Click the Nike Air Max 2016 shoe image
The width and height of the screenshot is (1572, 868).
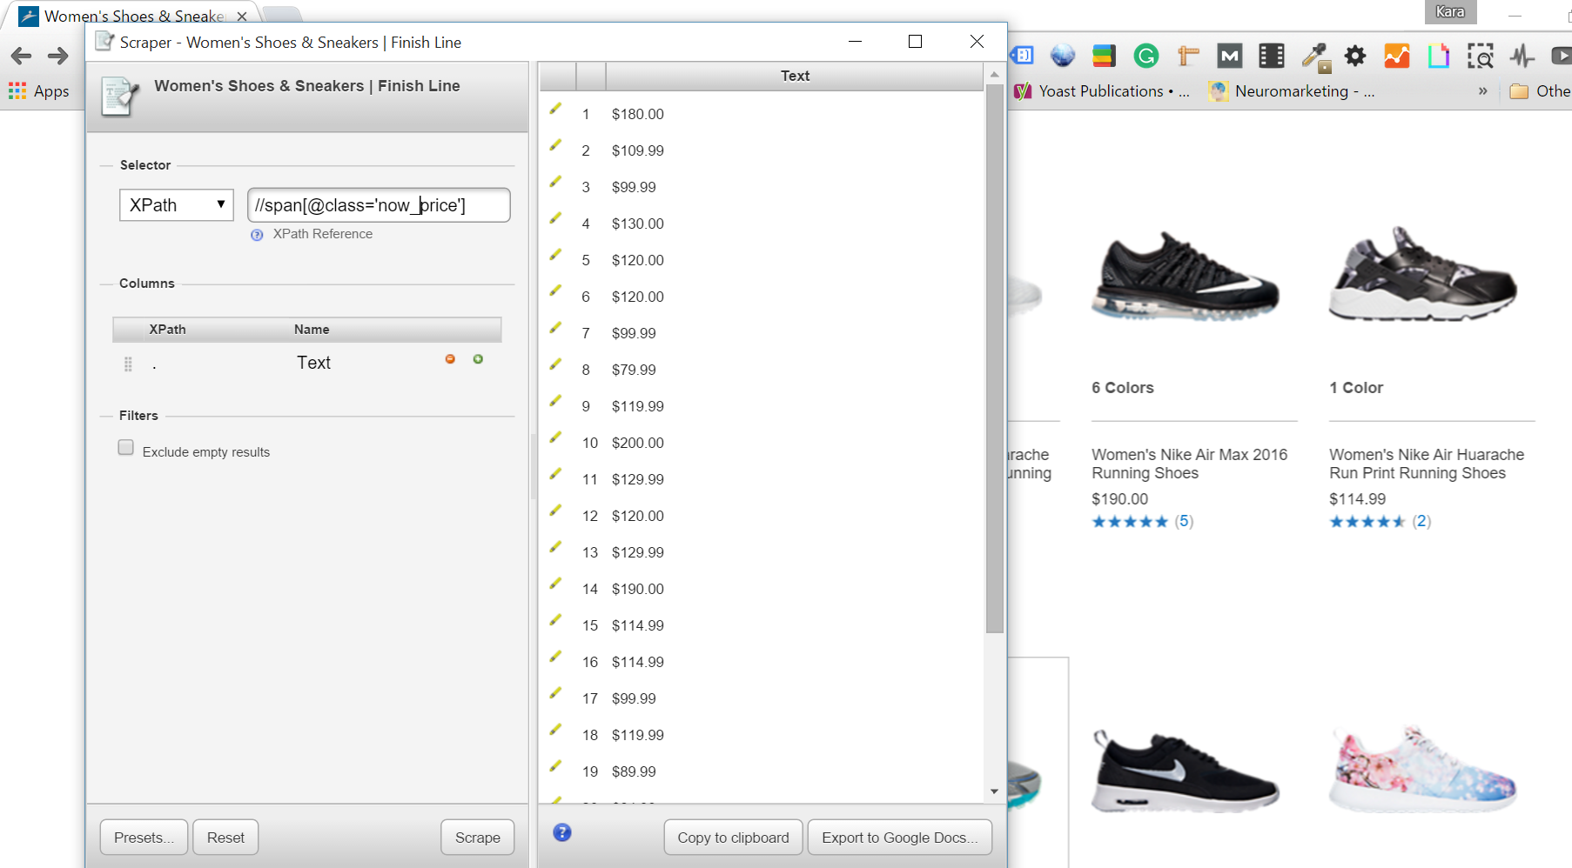[x=1186, y=276]
